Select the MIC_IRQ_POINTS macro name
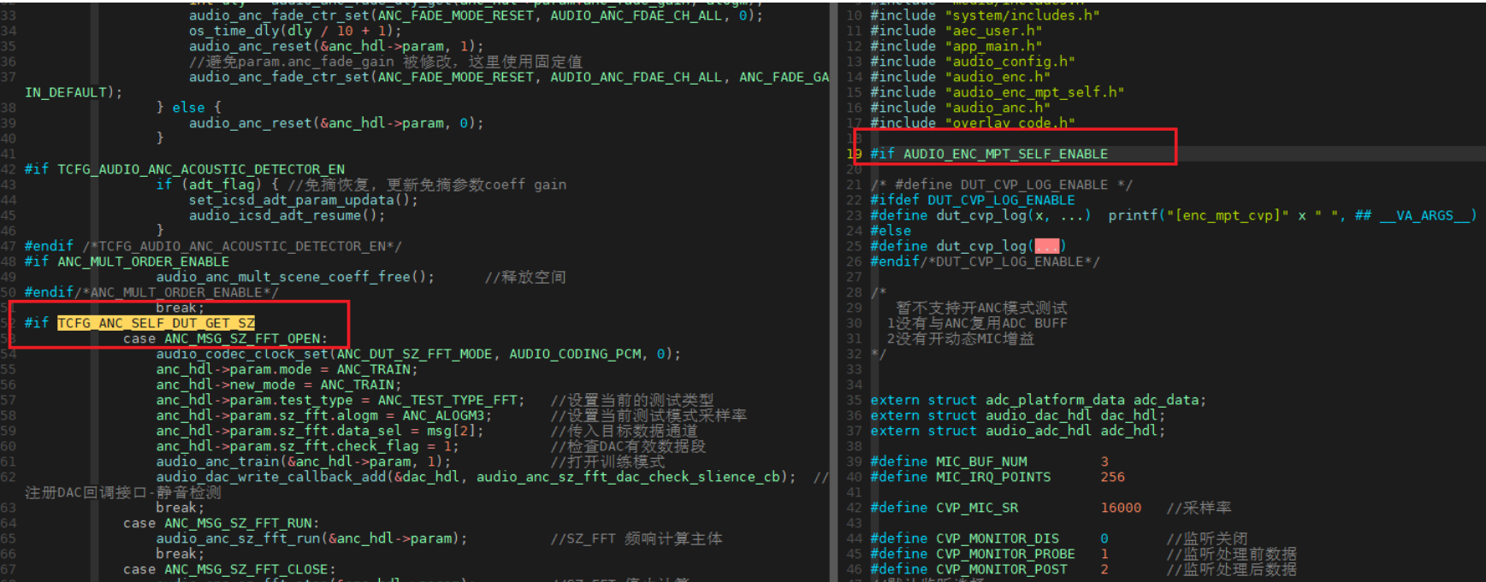1486x582 pixels. click(993, 477)
